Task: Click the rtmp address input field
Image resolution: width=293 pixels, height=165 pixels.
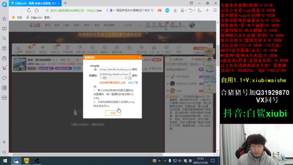Action: (115, 69)
